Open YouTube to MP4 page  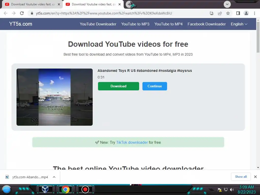[169, 24]
